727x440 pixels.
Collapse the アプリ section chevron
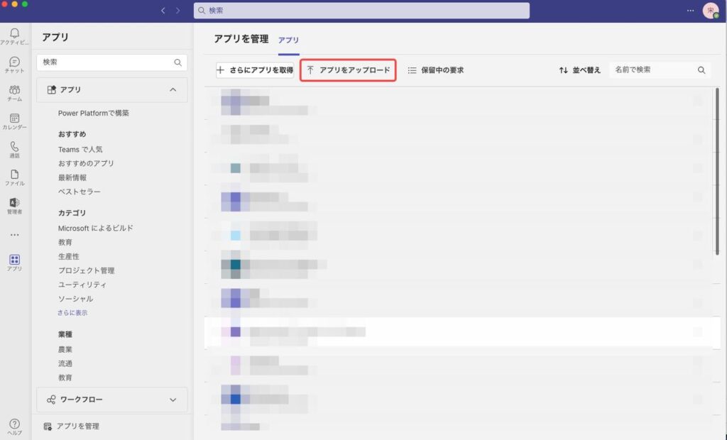173,90
